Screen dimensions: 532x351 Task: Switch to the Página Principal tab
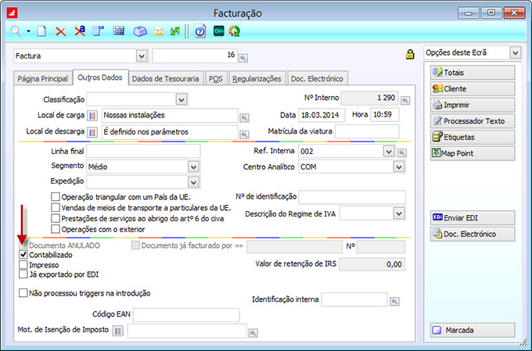[42, 78]
